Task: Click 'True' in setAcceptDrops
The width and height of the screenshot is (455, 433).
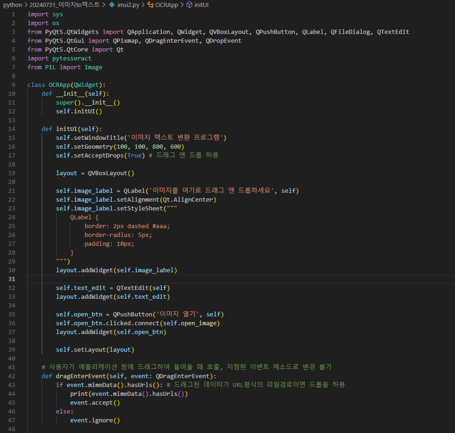Action: click(x=135, y=156)
